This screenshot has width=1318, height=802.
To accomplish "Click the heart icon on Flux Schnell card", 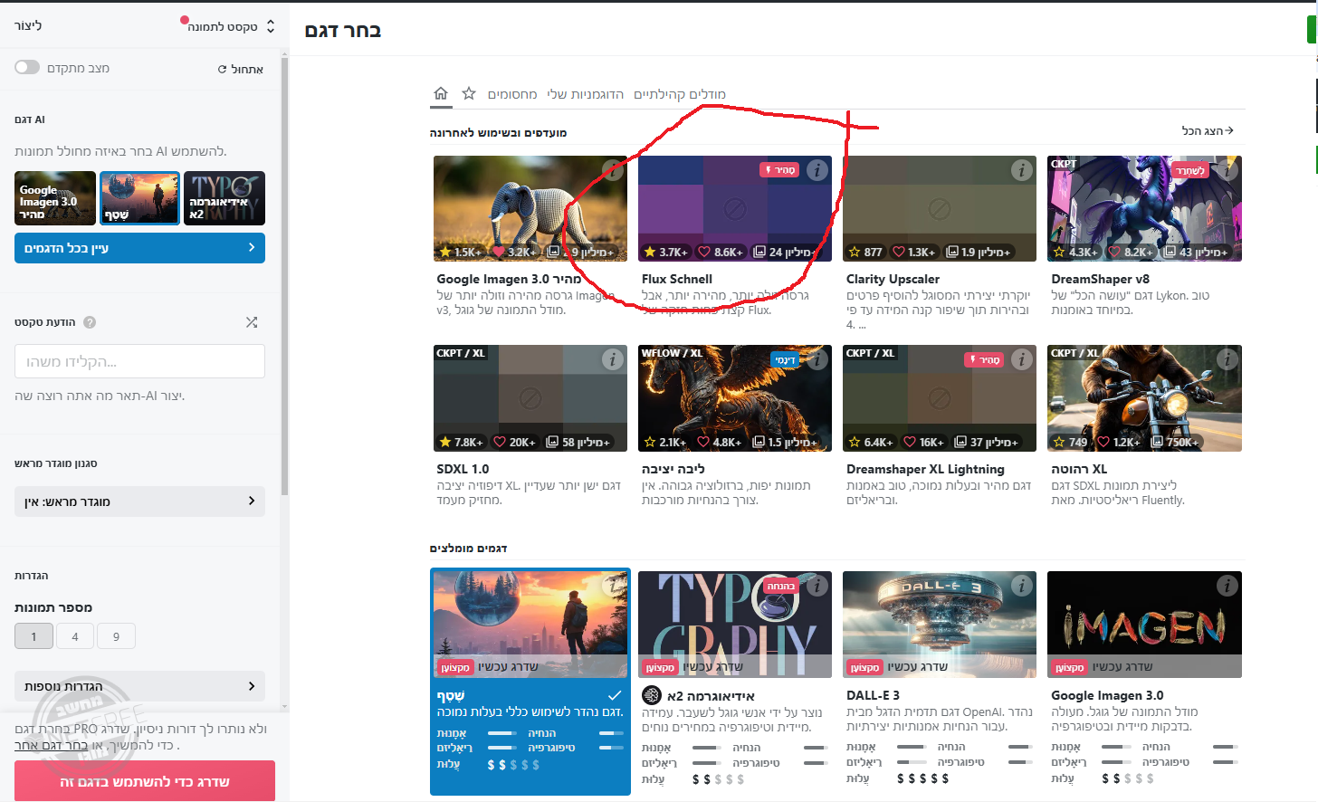I will [x=704, y=252].
